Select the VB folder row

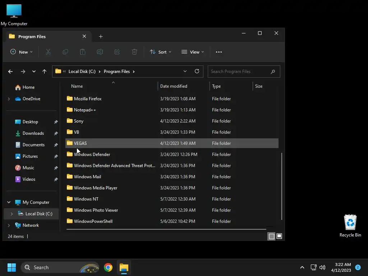coord(172,132)
